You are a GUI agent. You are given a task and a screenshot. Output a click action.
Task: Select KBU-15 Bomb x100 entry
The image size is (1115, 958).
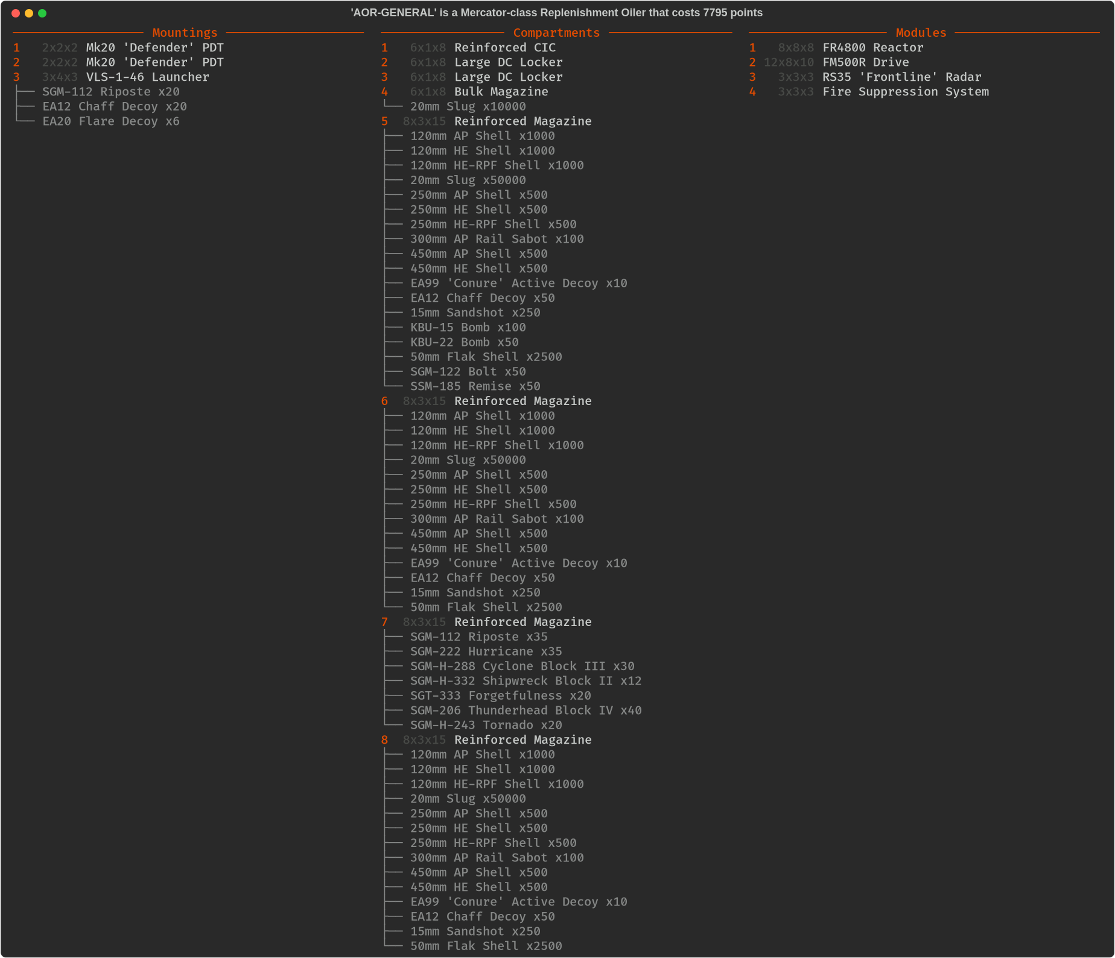click(468, 328)
